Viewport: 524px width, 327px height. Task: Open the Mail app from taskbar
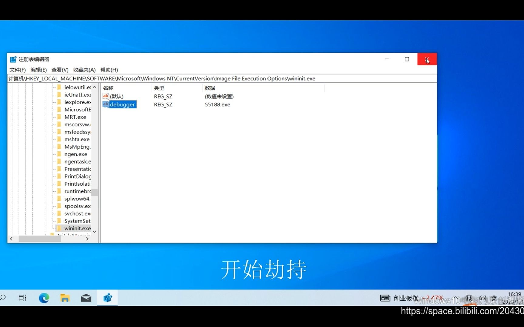[86, 298]
